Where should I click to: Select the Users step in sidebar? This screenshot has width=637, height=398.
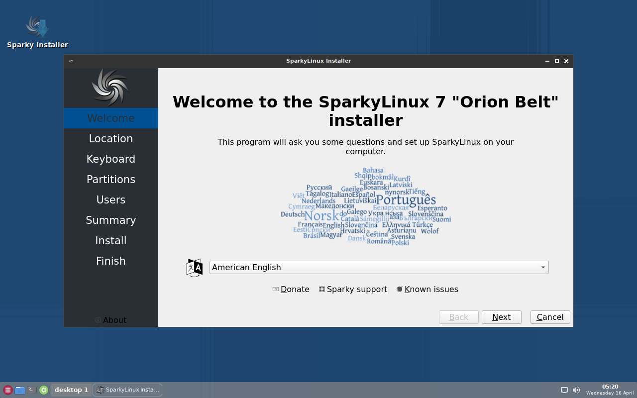click(111, 200)
